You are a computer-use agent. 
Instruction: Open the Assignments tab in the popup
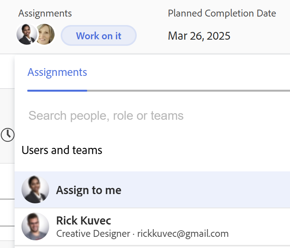point(57,72)
